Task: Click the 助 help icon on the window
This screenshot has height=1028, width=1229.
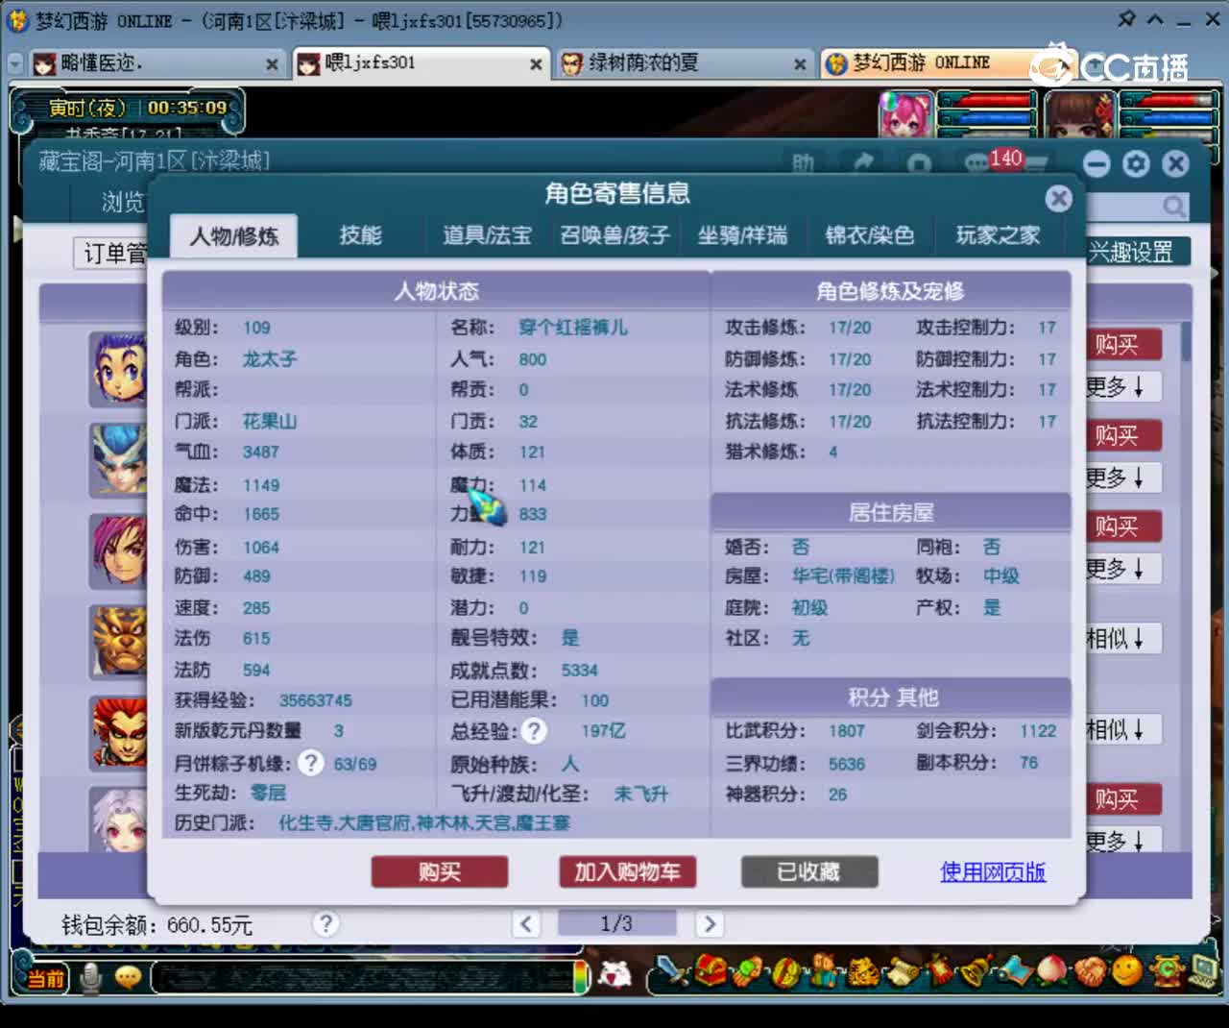Action: 805,163
